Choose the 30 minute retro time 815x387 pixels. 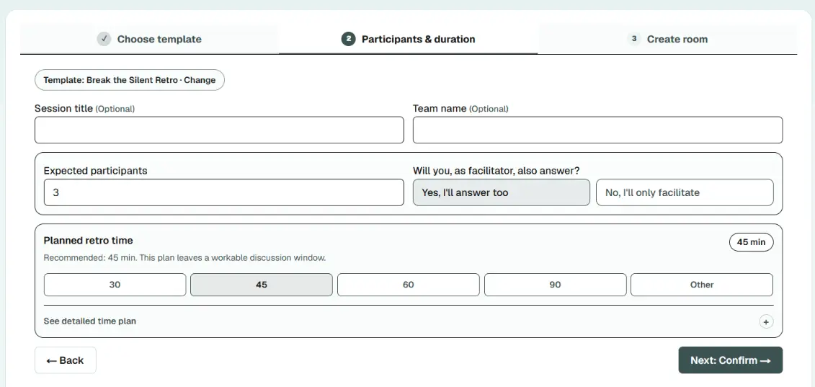point(115,285)
